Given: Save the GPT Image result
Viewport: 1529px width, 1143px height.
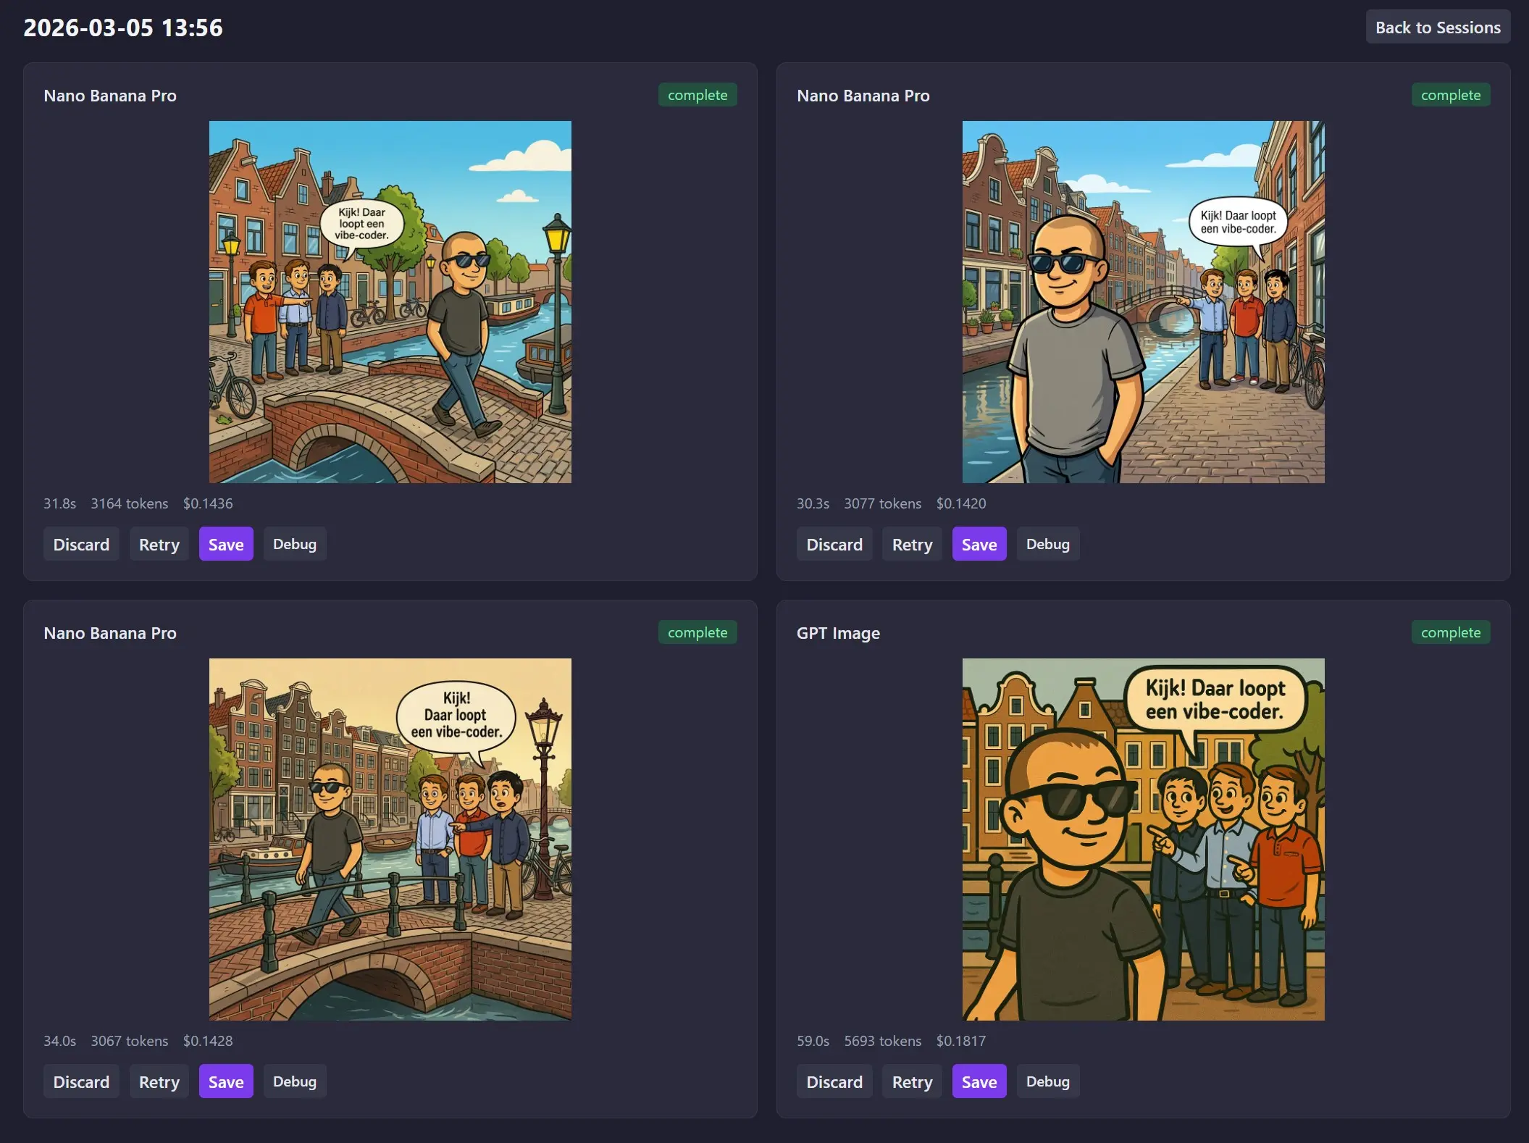Looking at the screenshot, I should [x=979, y=1081].
